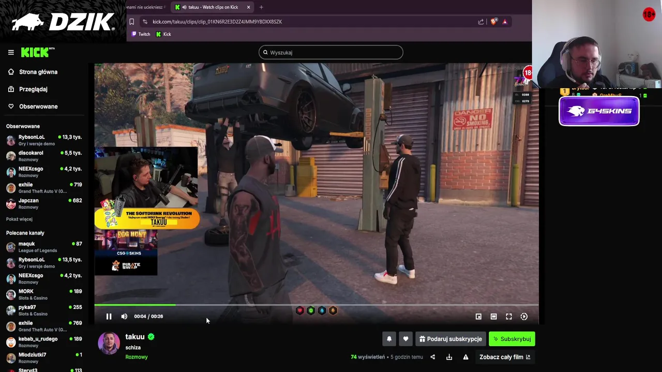Screen dimensions: 662x372
Task: Click the share icon in the address bar
Action: (481, 22)
